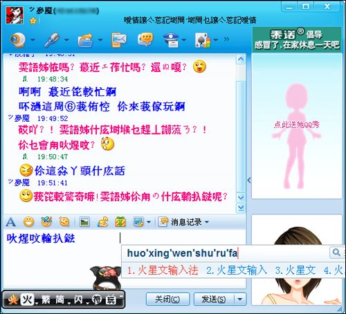Viewport: 346px width, 314px height.
Task: Click the 点此送她QQ秀 link
Action: [297, 124]
